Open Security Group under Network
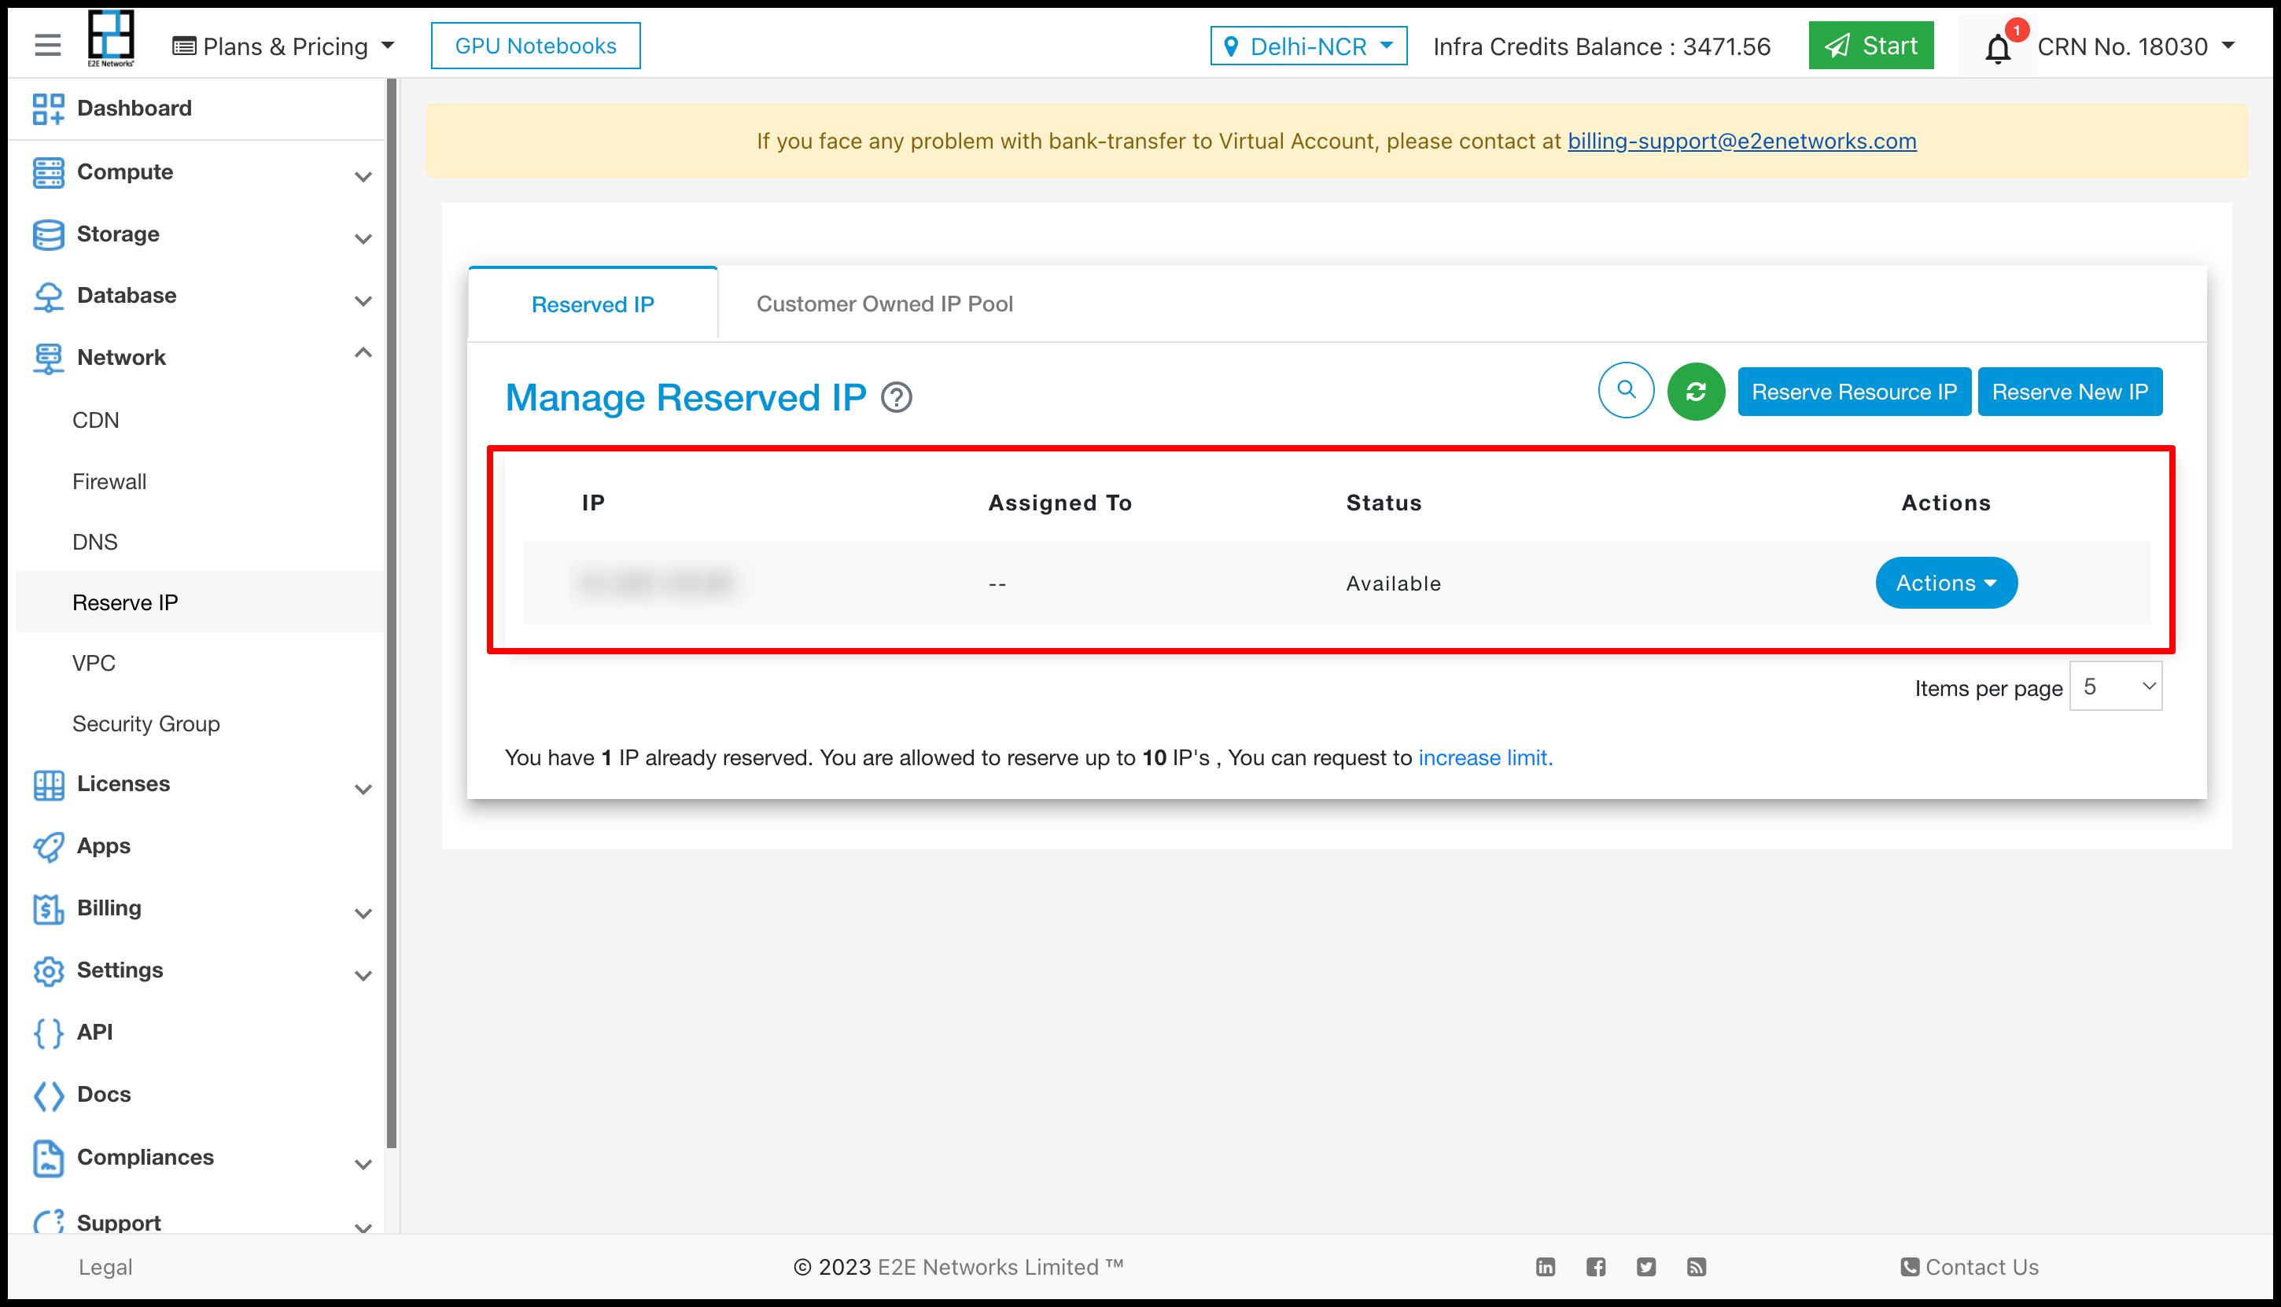Image resolution: width=2281 pixels, height=1307 pixels. coord(146,723)
